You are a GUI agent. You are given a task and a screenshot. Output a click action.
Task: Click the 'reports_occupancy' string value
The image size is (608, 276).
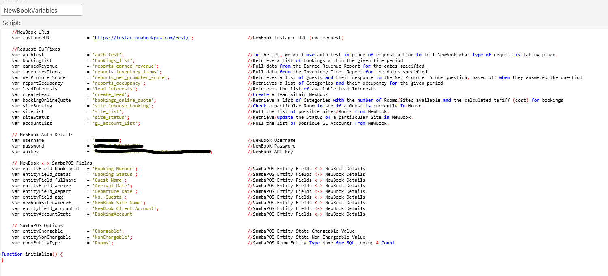(118, 83)
